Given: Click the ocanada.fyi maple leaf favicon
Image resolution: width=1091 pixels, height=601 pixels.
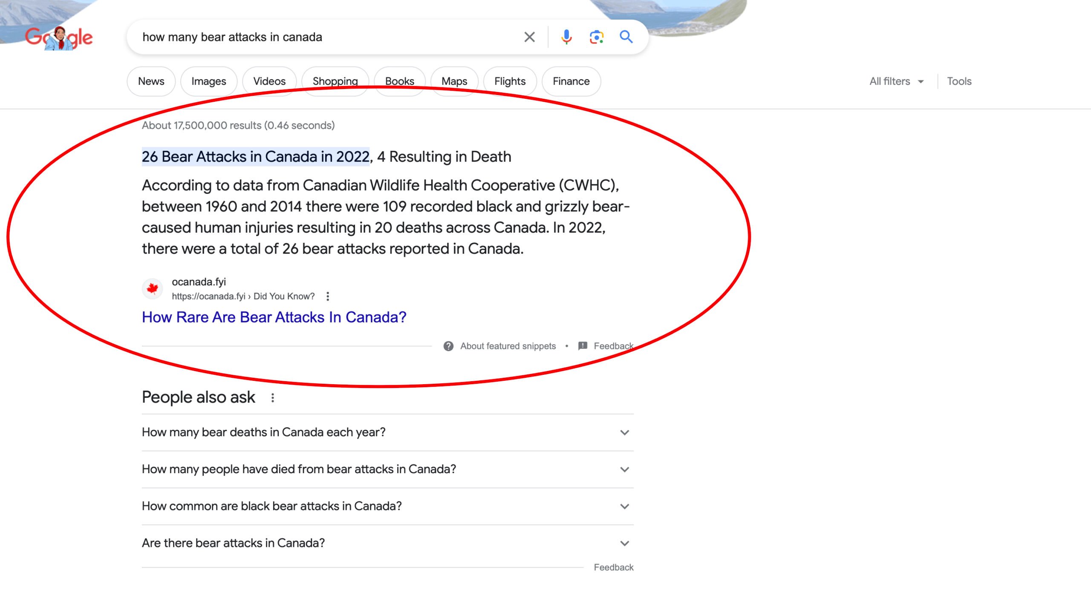Looking at the screenshot, I should pyautogui.click(x=152, y=289).
